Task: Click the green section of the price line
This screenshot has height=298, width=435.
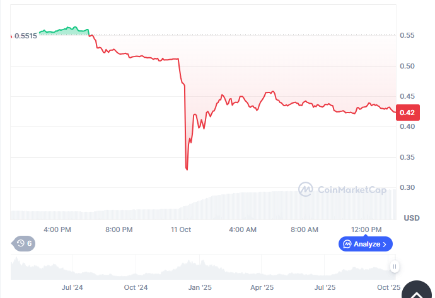Action: click(x=63, y=30)
